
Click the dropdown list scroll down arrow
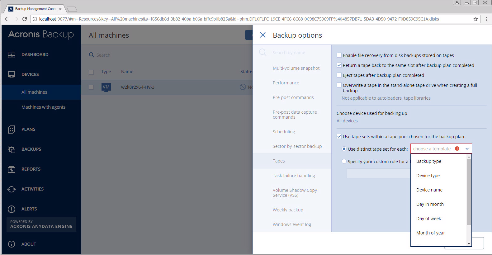[x=469, y=243]
